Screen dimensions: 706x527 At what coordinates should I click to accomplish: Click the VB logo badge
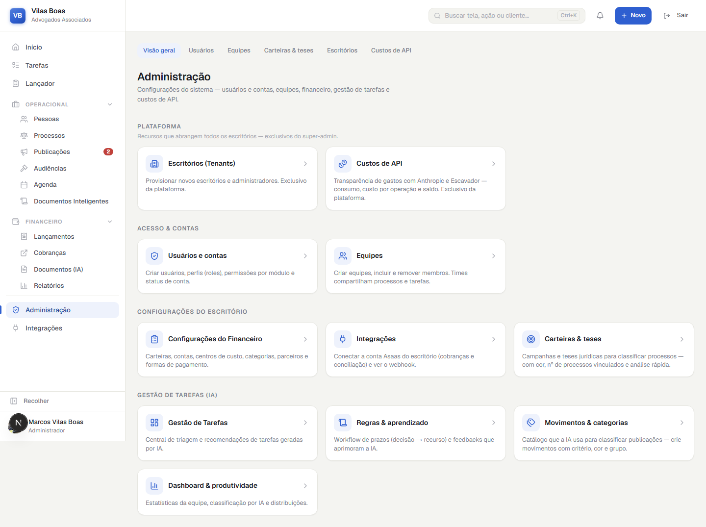[18, 16]
